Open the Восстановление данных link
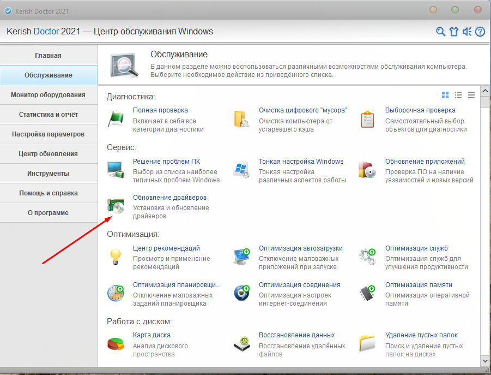The height and width of the screenshot is (375, 491). (x=296, y=335)
